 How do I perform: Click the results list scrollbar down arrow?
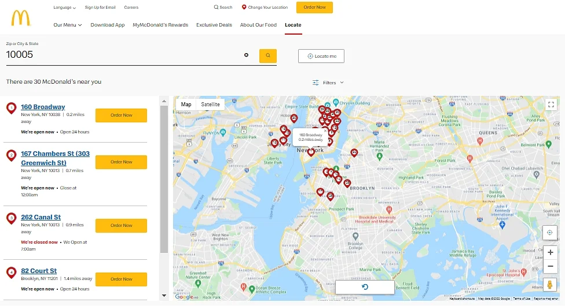click(164, 296)
